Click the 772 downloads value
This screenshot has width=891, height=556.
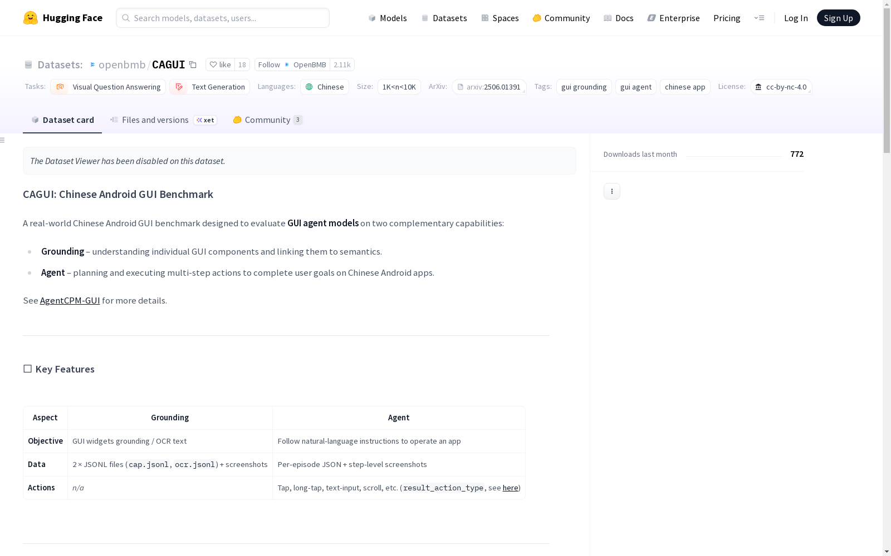click(797, 154)
